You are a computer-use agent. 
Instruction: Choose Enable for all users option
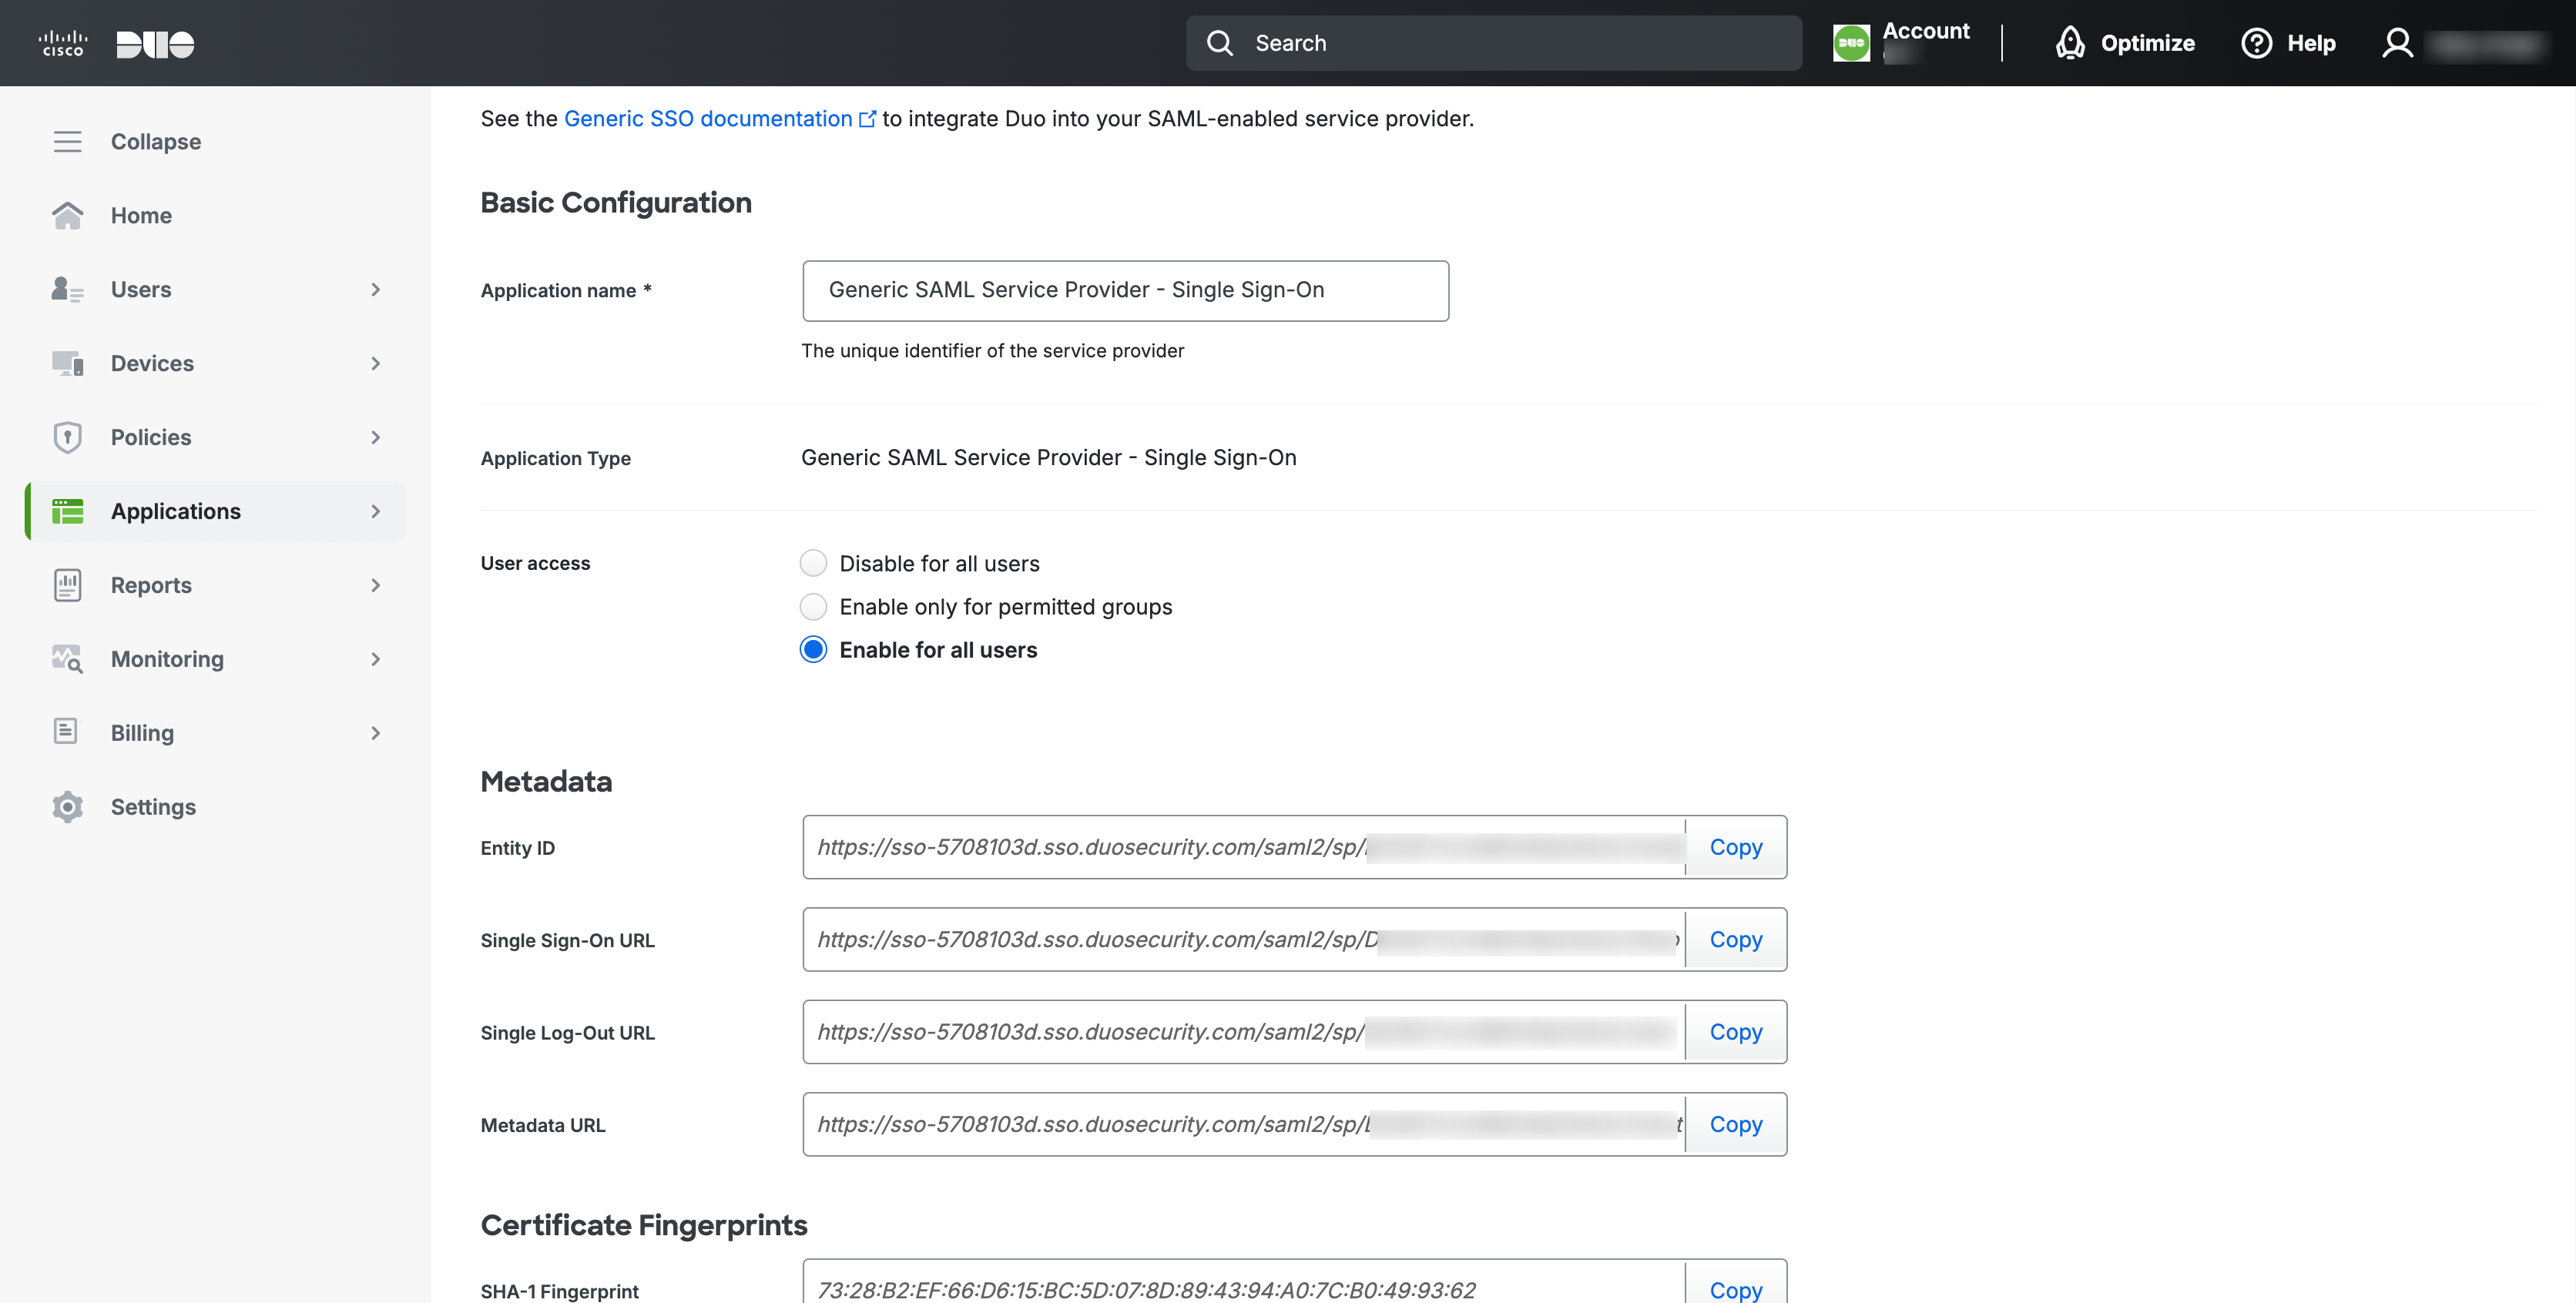[x=813, y=650]
